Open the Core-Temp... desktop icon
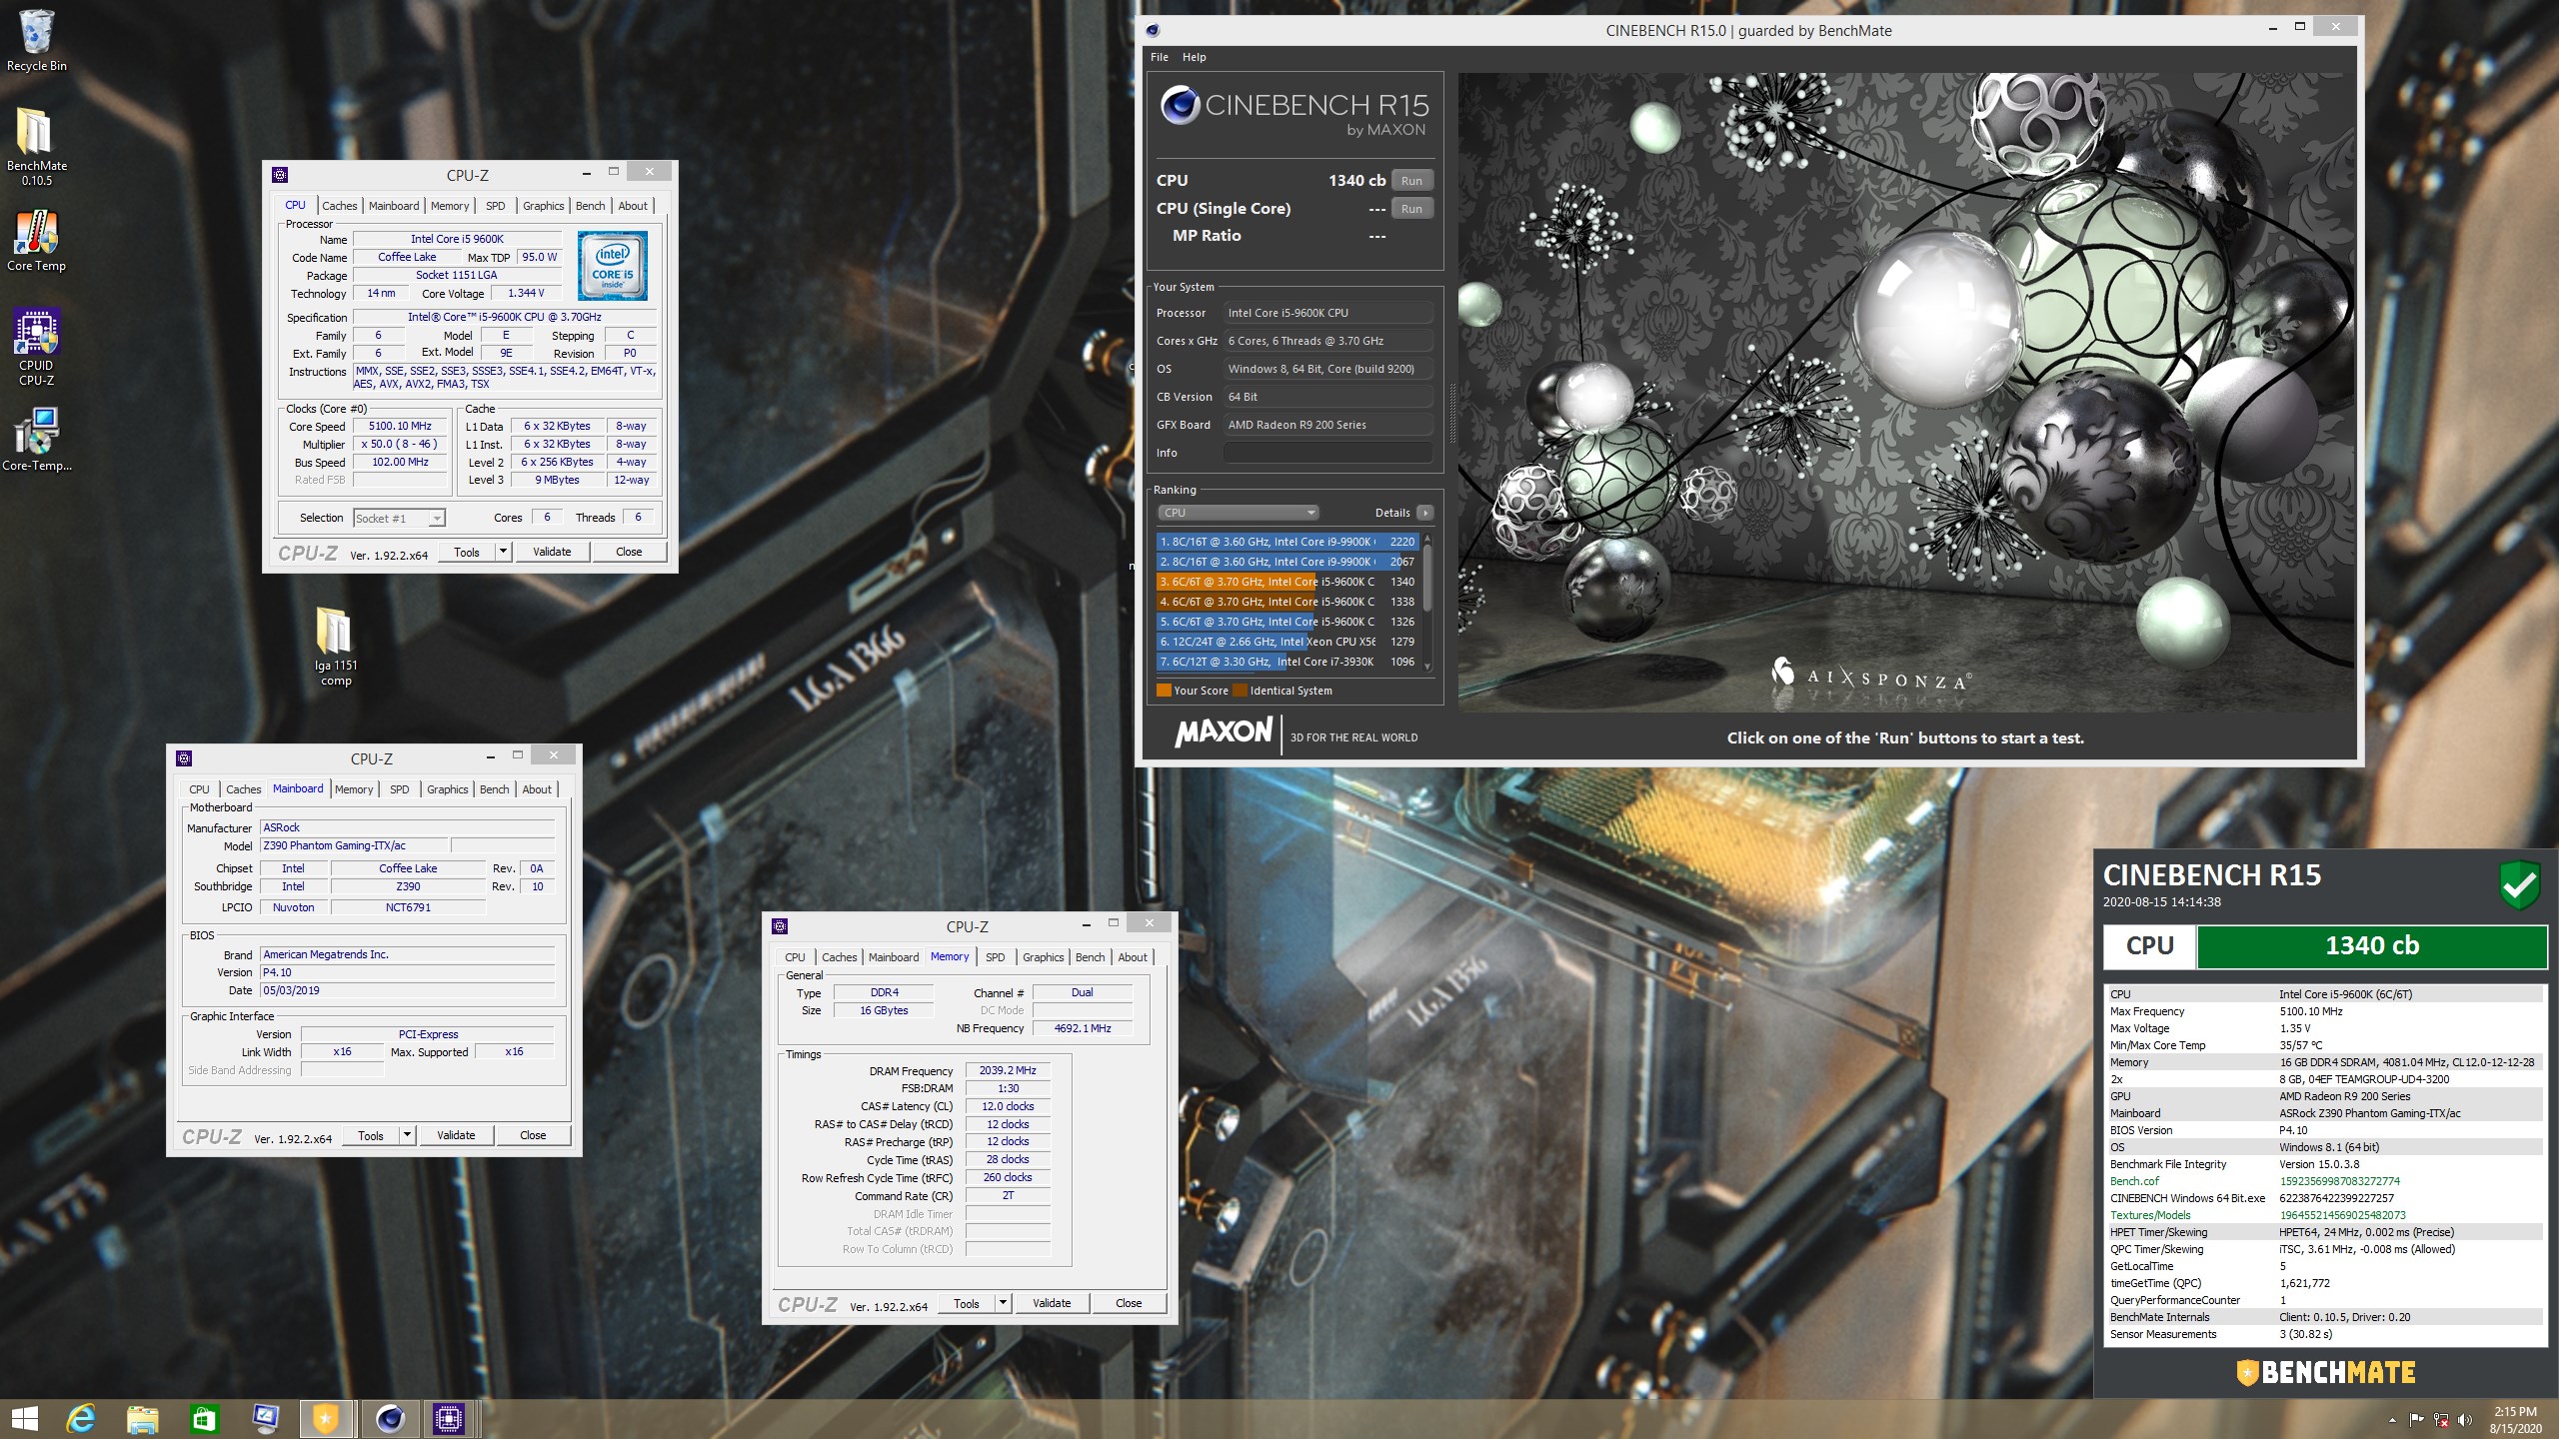Screen dimensions: 2559x1439 tap(36, 440)
